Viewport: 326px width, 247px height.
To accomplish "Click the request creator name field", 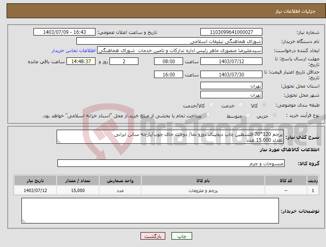I will pos(180,50).
